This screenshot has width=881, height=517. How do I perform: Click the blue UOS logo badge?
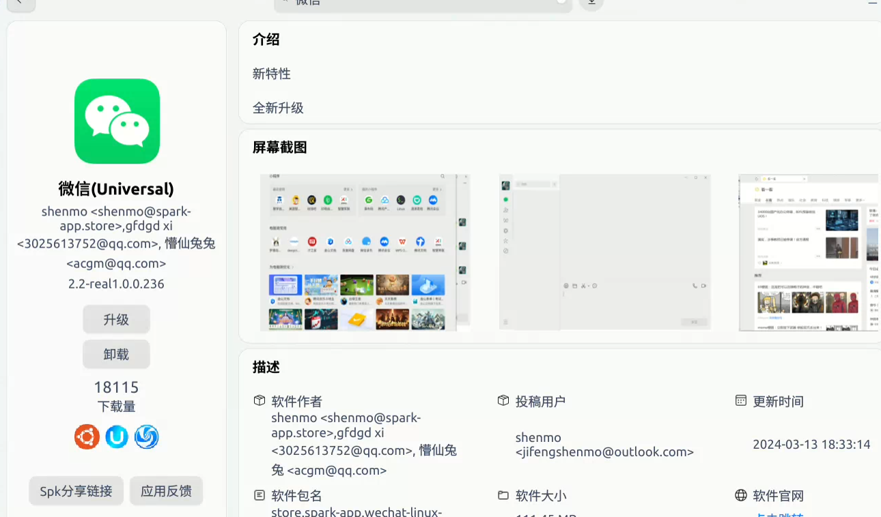coord(117,437)
